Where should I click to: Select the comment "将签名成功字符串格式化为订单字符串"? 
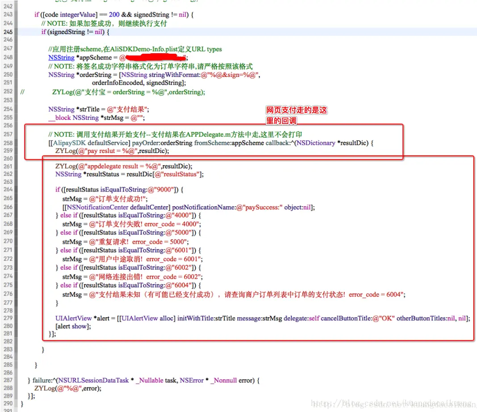tap(136, 67)
